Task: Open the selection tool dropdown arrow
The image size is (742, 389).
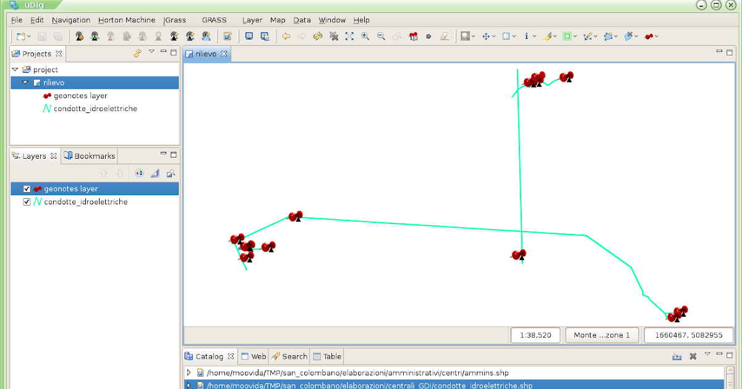Action: (x=515, y=36)
